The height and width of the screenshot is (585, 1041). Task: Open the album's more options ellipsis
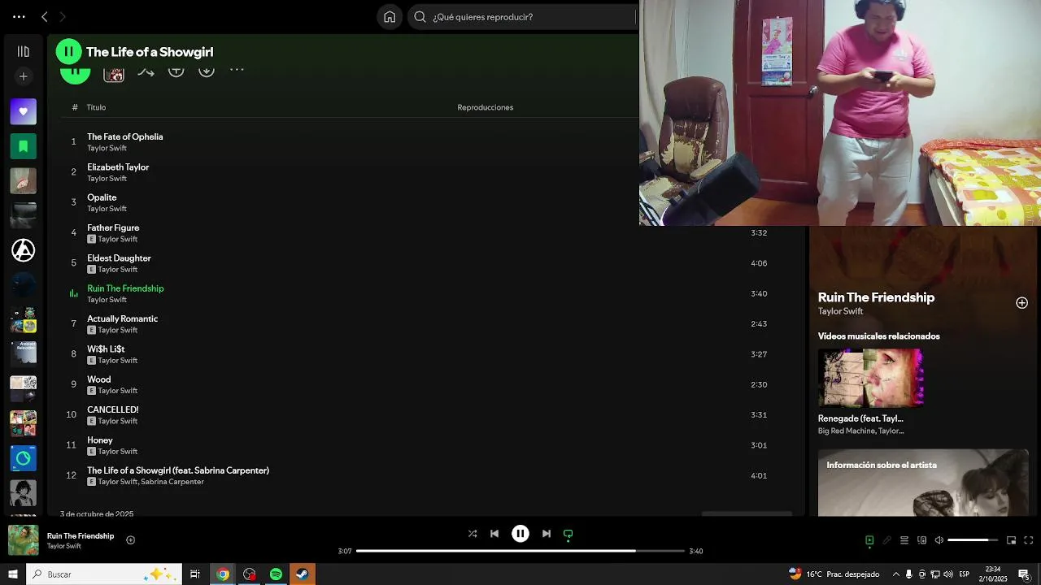237,70
